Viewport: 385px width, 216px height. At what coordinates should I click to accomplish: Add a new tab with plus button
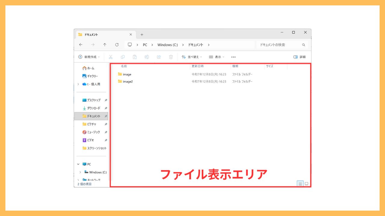[142, 34]
